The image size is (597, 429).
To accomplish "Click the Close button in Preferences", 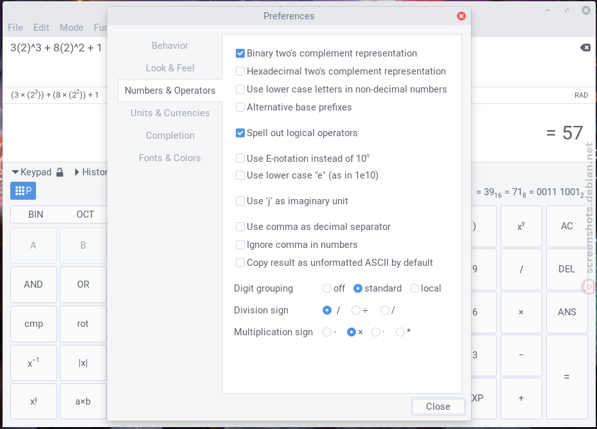I will [x=438, y=407].
